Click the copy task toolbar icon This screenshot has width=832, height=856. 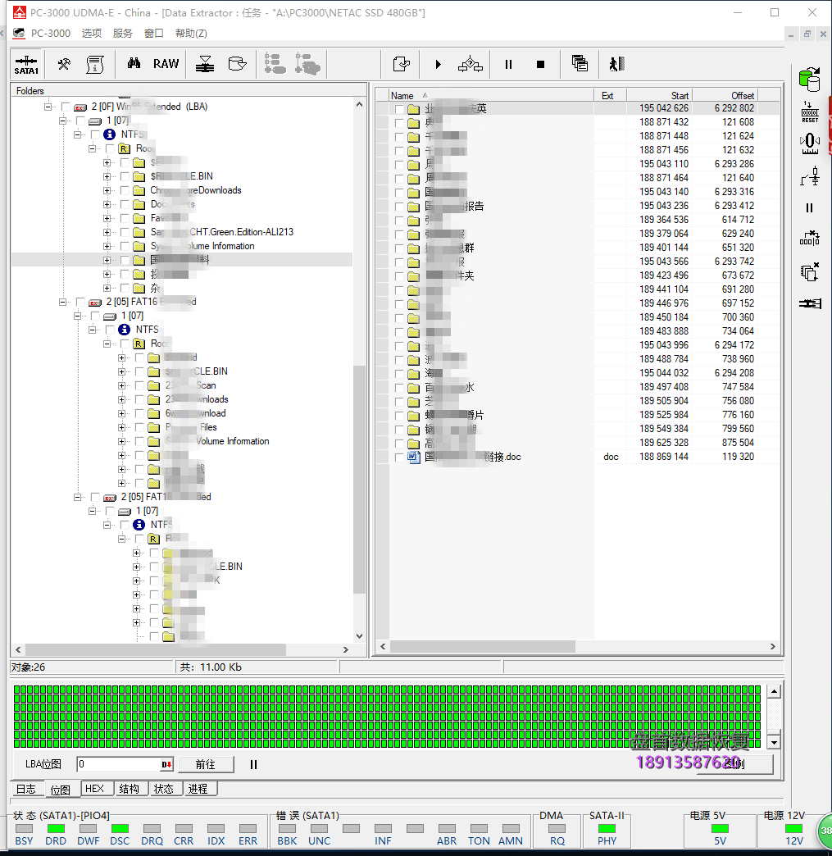coord(402,65)
